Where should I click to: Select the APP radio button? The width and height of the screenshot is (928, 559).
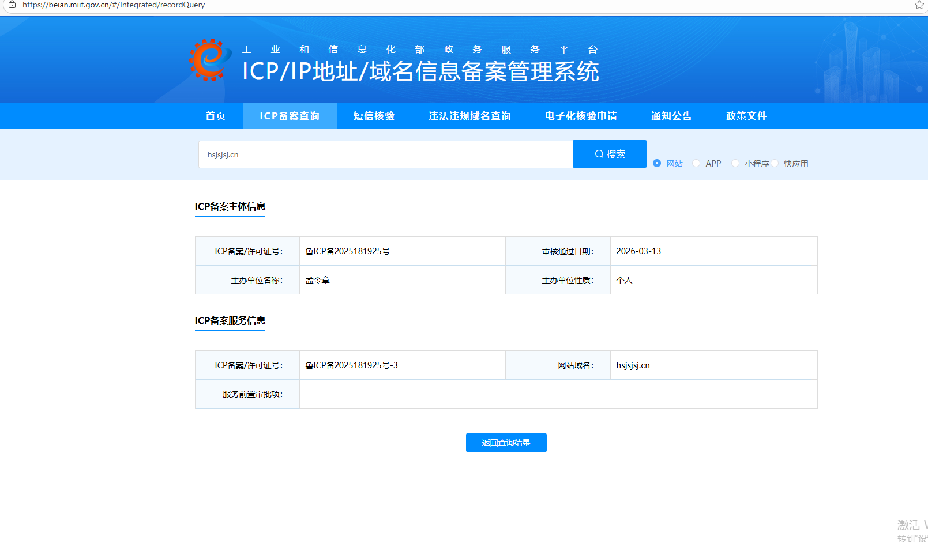(x=696, y=163)
